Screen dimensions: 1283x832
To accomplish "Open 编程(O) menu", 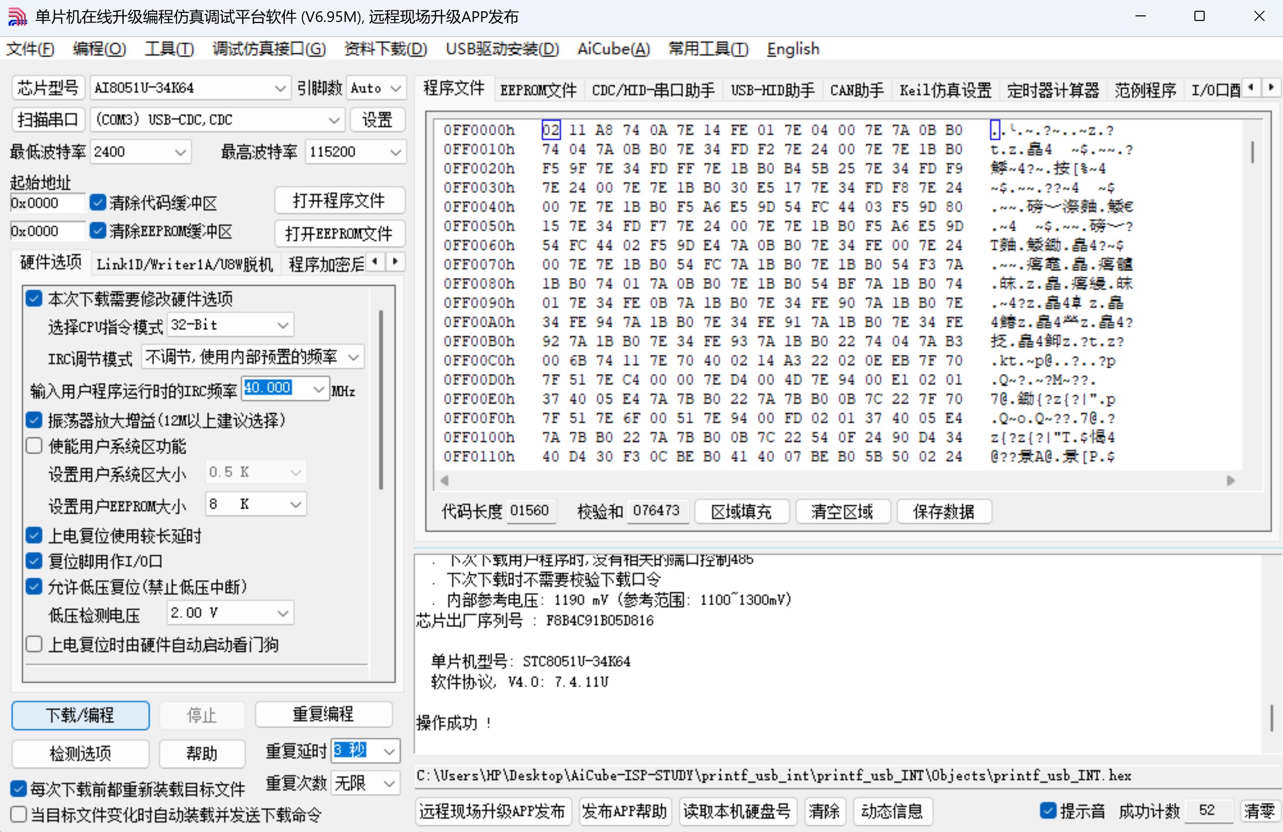I will click(x=99, y=49).
